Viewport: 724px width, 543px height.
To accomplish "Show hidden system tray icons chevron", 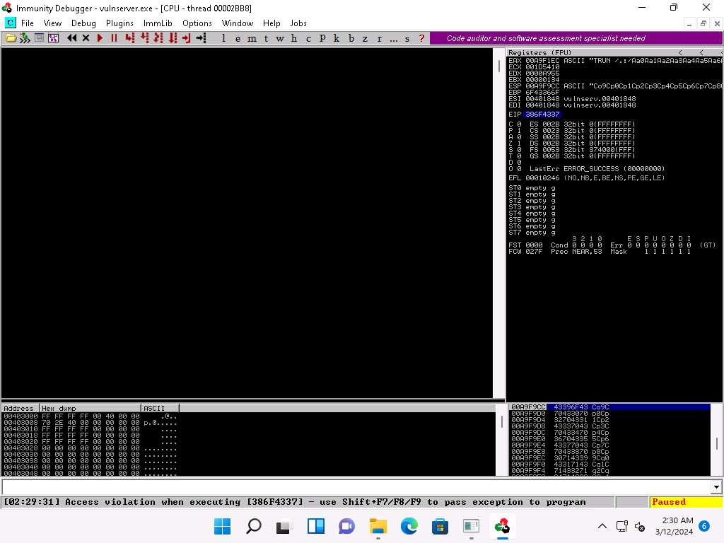I will coord(602,526).
